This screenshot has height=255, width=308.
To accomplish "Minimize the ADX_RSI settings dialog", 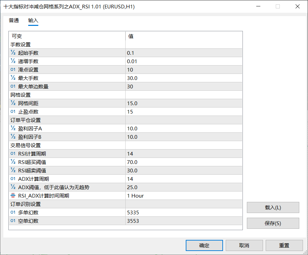I will pyautogui.click(x=258, y=6).
